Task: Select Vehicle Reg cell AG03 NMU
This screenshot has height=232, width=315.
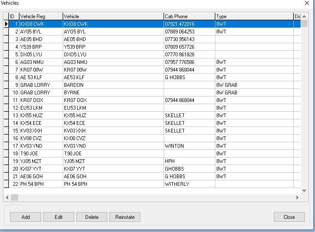Action: (x=41, y=62)
